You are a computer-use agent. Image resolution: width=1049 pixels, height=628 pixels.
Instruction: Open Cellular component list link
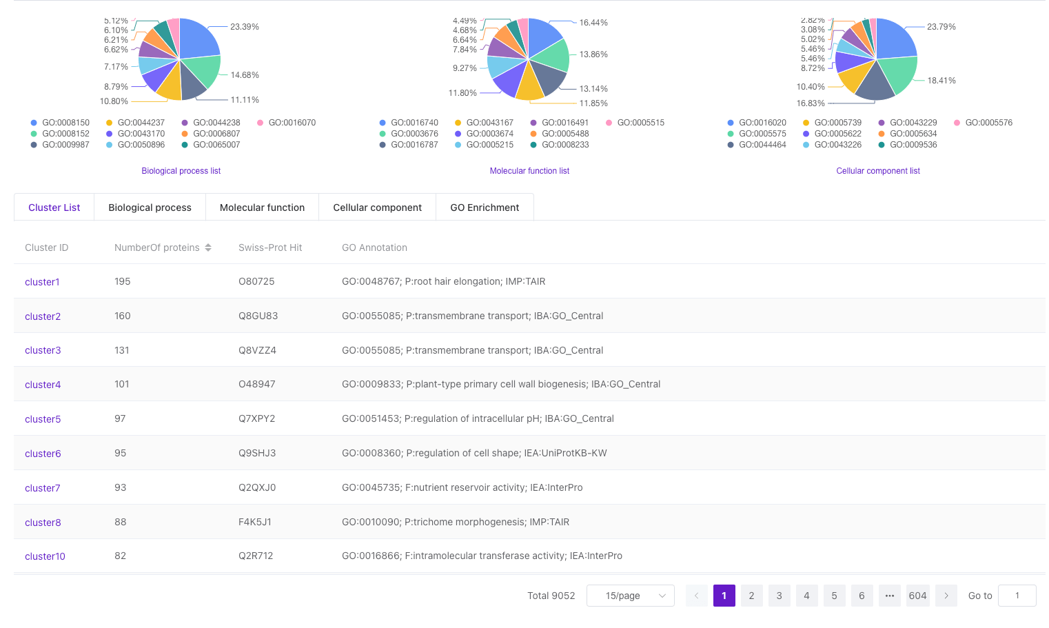tap(877, 171)
